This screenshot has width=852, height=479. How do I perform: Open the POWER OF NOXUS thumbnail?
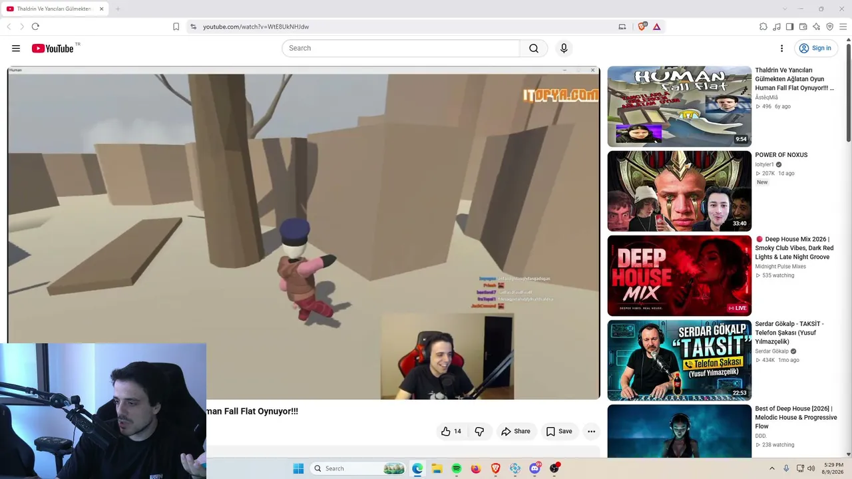pos(679,191)
